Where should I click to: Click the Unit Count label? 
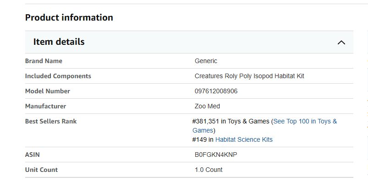pos(41,170)
